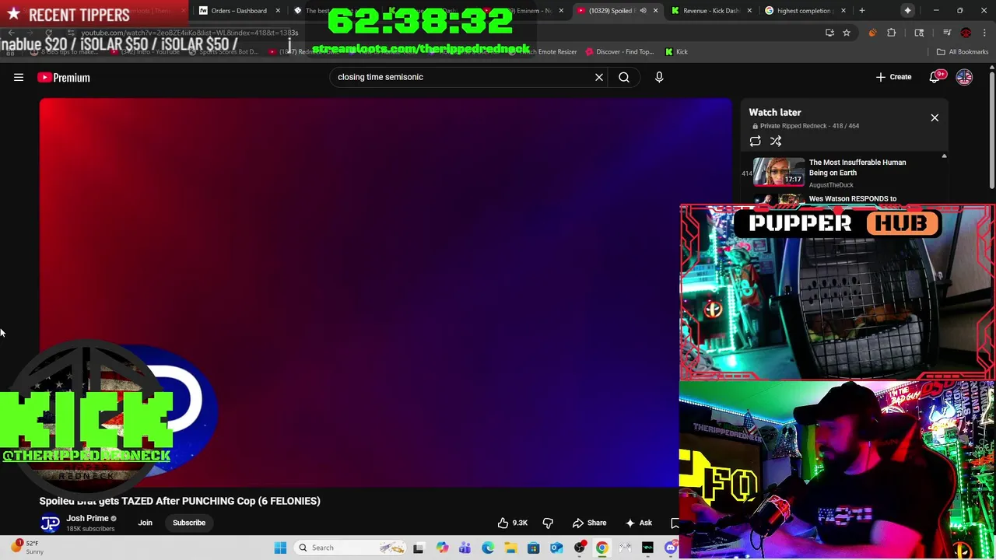Image resolution: width=996 pixels, height=560 pixels.
Task: Switch to Chrome on the taskbar
Action: pyautogui.click(x=602, y=548)
